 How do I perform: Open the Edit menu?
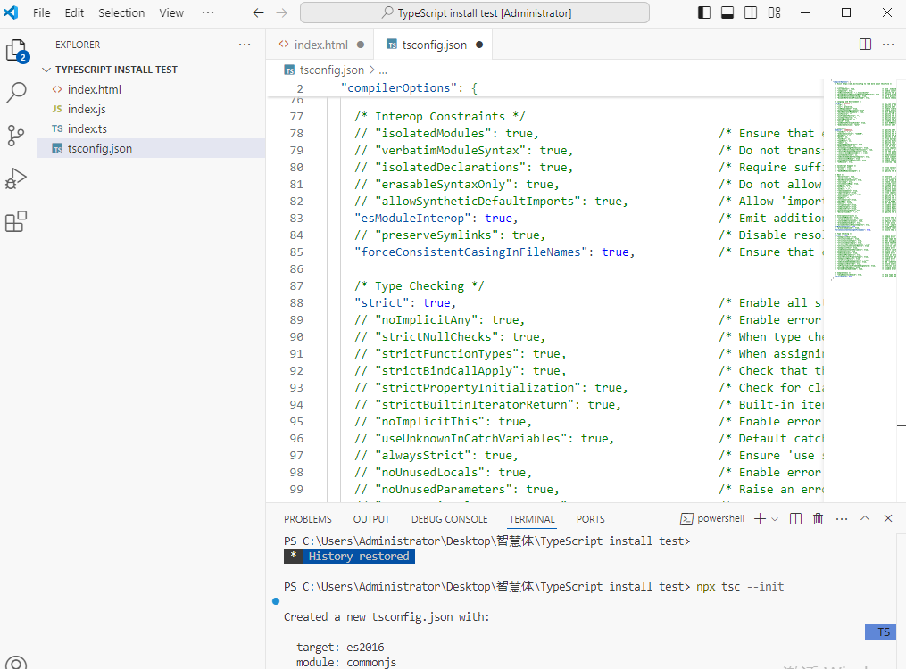tap(74, 12)
